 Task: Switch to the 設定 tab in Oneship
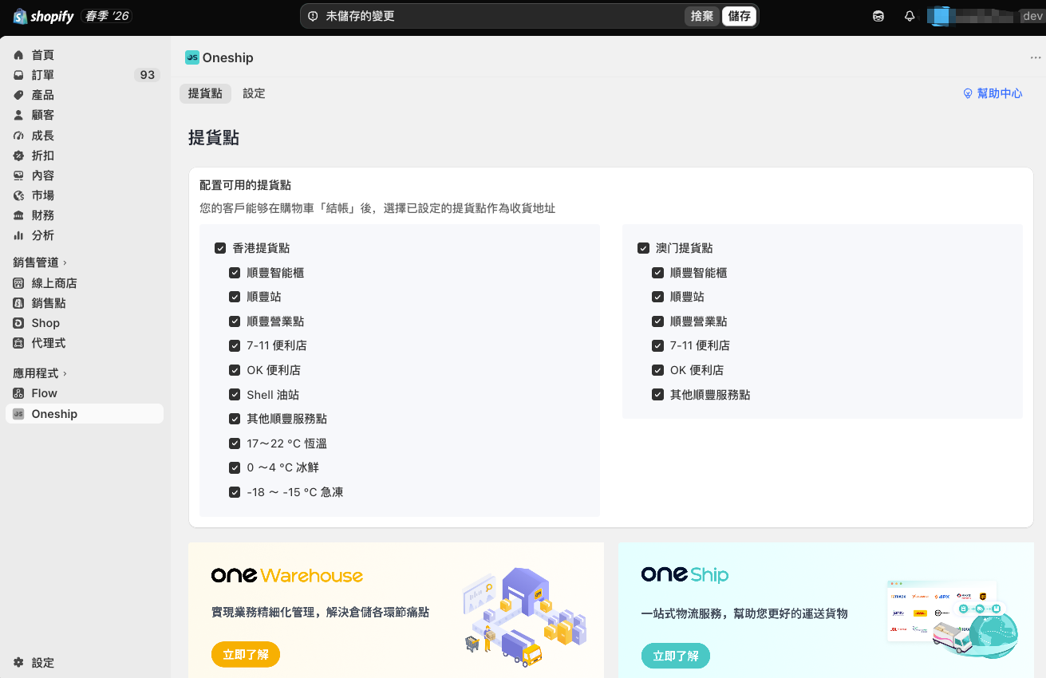(x=254, y=93)
